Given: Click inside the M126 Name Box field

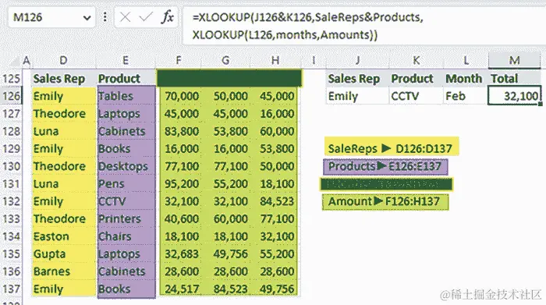Looking at the screenshot, I should coord(45,17).
